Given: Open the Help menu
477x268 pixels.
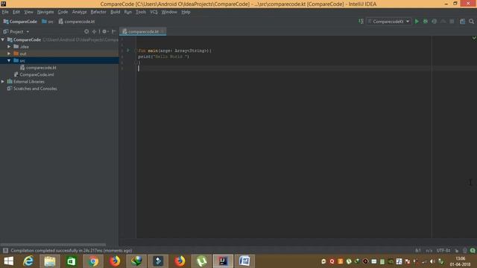Looking at the screenshot, I should 186,12.
